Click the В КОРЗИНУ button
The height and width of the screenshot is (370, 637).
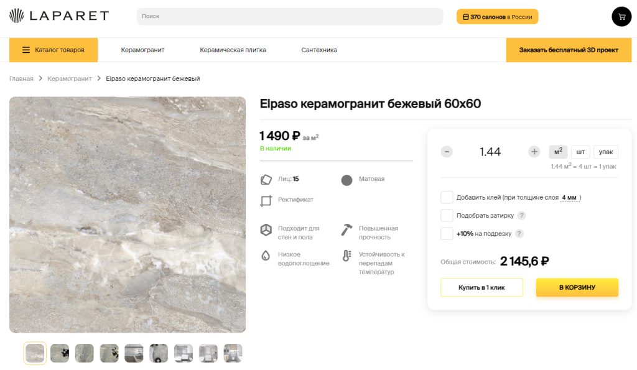pyautogui.click(x=577, y=287)
